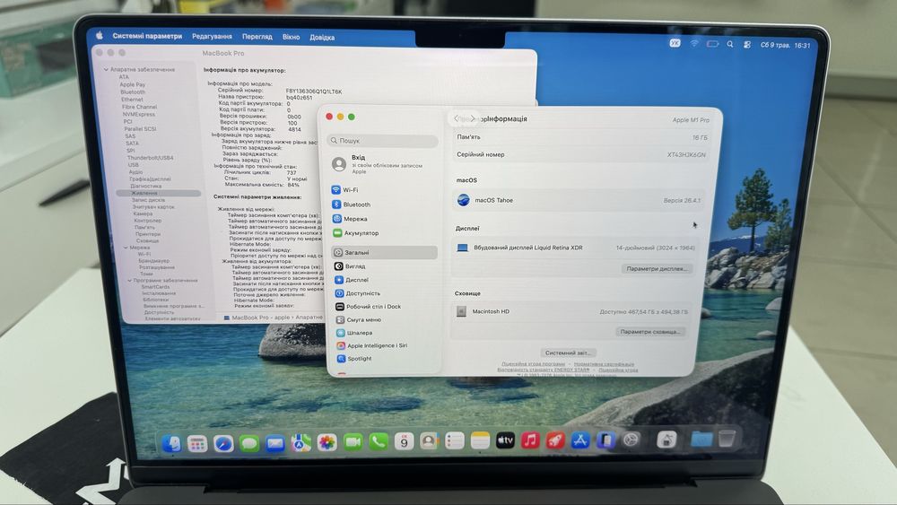
Task: Click the macOS Tahoe row in settings
Action: click(579, 200)
